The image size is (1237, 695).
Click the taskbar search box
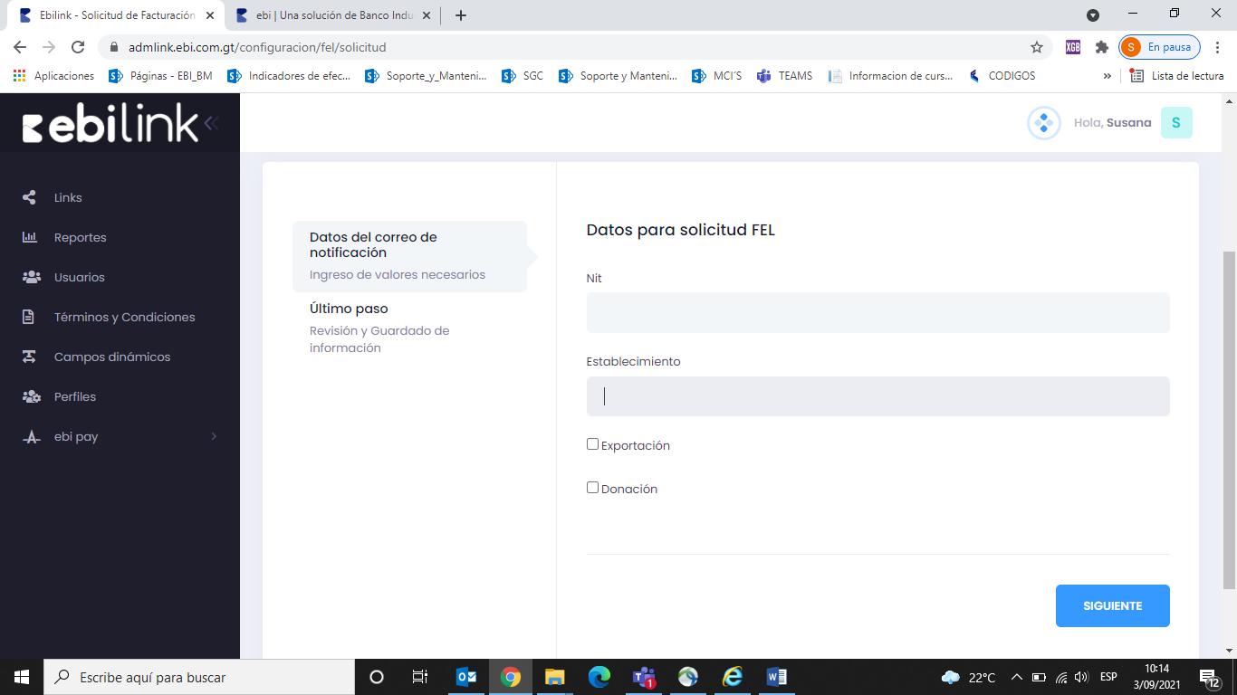(x=199, y=677)
